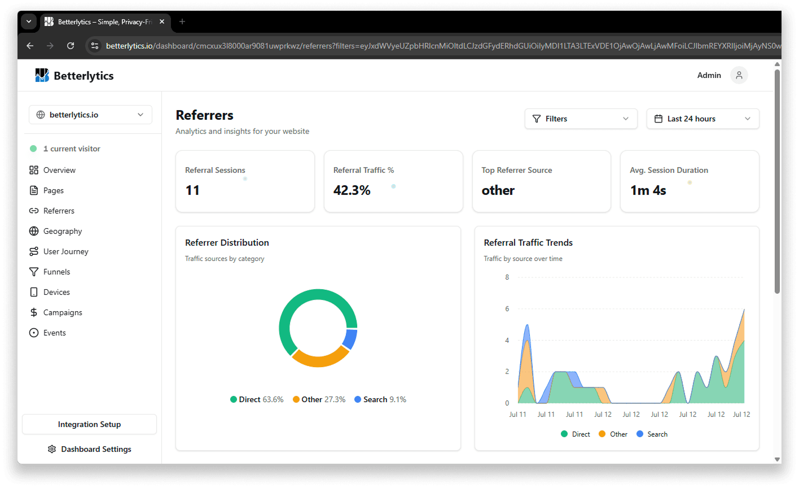Go to the Pages section

point(54,190)
